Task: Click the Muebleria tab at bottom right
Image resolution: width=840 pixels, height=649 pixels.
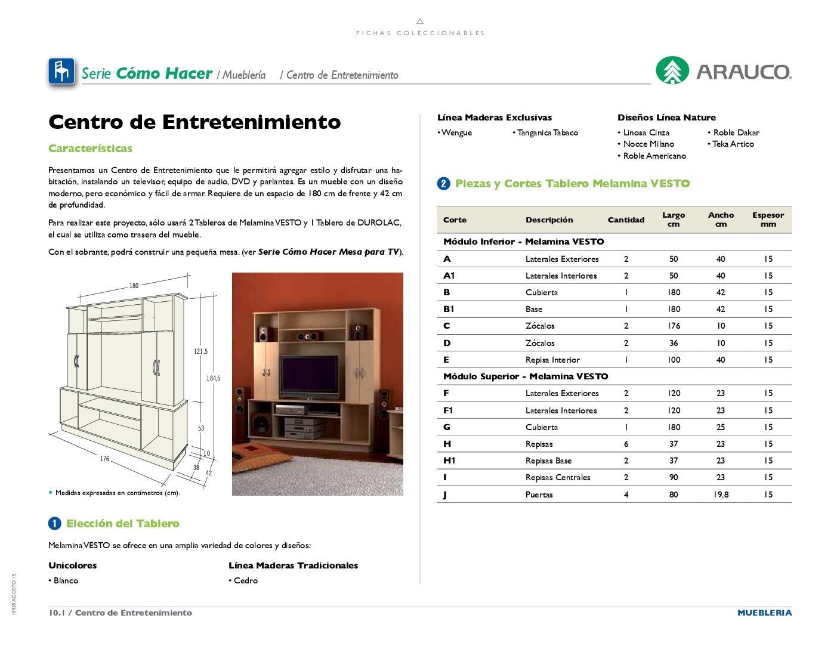Action: tap(765, 613)
